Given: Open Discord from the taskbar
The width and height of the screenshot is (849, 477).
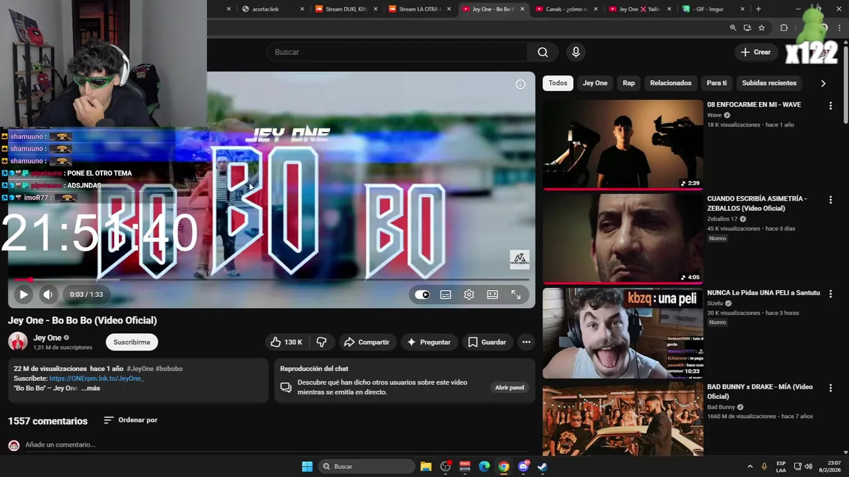Looking at the screenshot, I should click(523, 466).
